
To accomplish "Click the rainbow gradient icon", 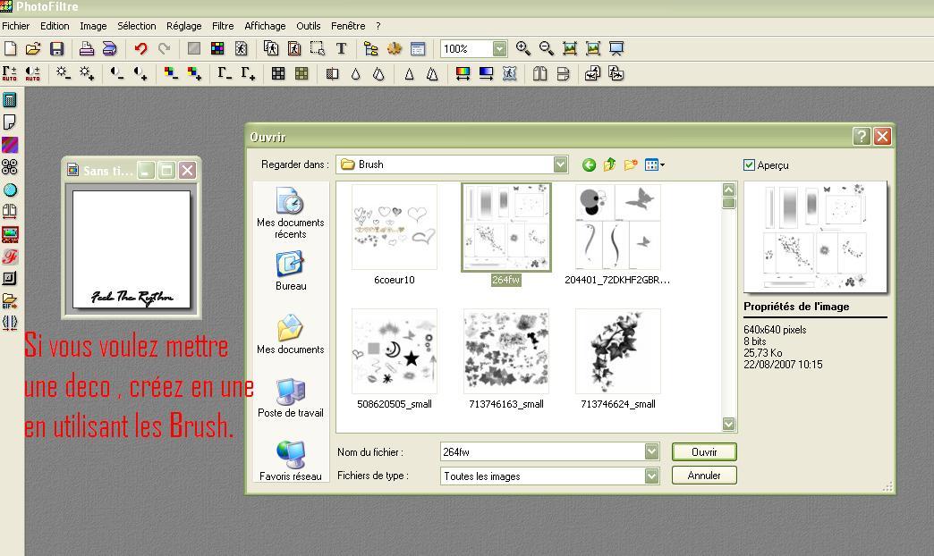I will (x=463, y=74).
